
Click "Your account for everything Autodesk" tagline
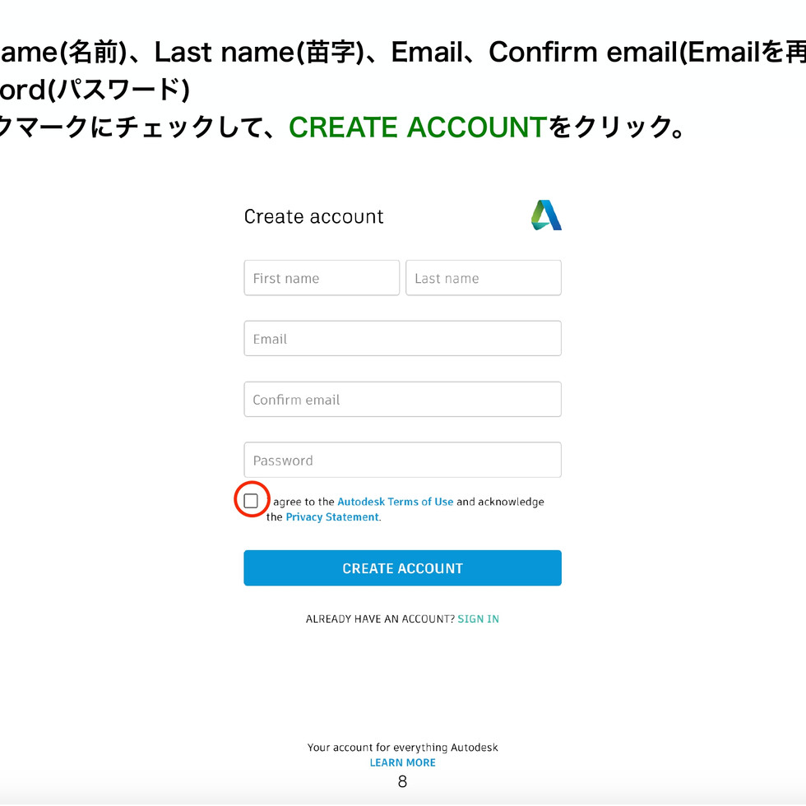click(402, 748)
